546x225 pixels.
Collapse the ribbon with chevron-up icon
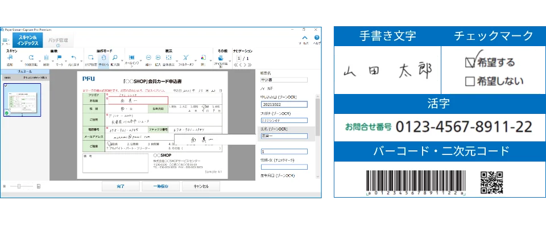coord(305,38)
